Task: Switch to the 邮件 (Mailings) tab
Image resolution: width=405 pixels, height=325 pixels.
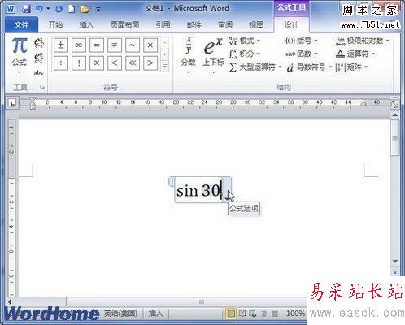Action: (194, 25)
